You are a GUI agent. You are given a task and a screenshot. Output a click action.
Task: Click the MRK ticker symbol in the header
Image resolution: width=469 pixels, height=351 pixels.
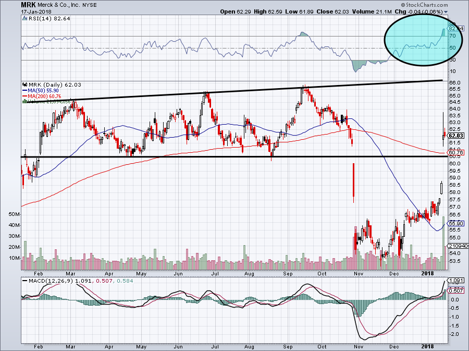pyautogui.click(x=29, y=5)
